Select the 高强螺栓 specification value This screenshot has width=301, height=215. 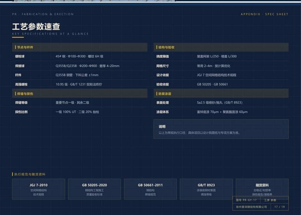coord(79,84)
